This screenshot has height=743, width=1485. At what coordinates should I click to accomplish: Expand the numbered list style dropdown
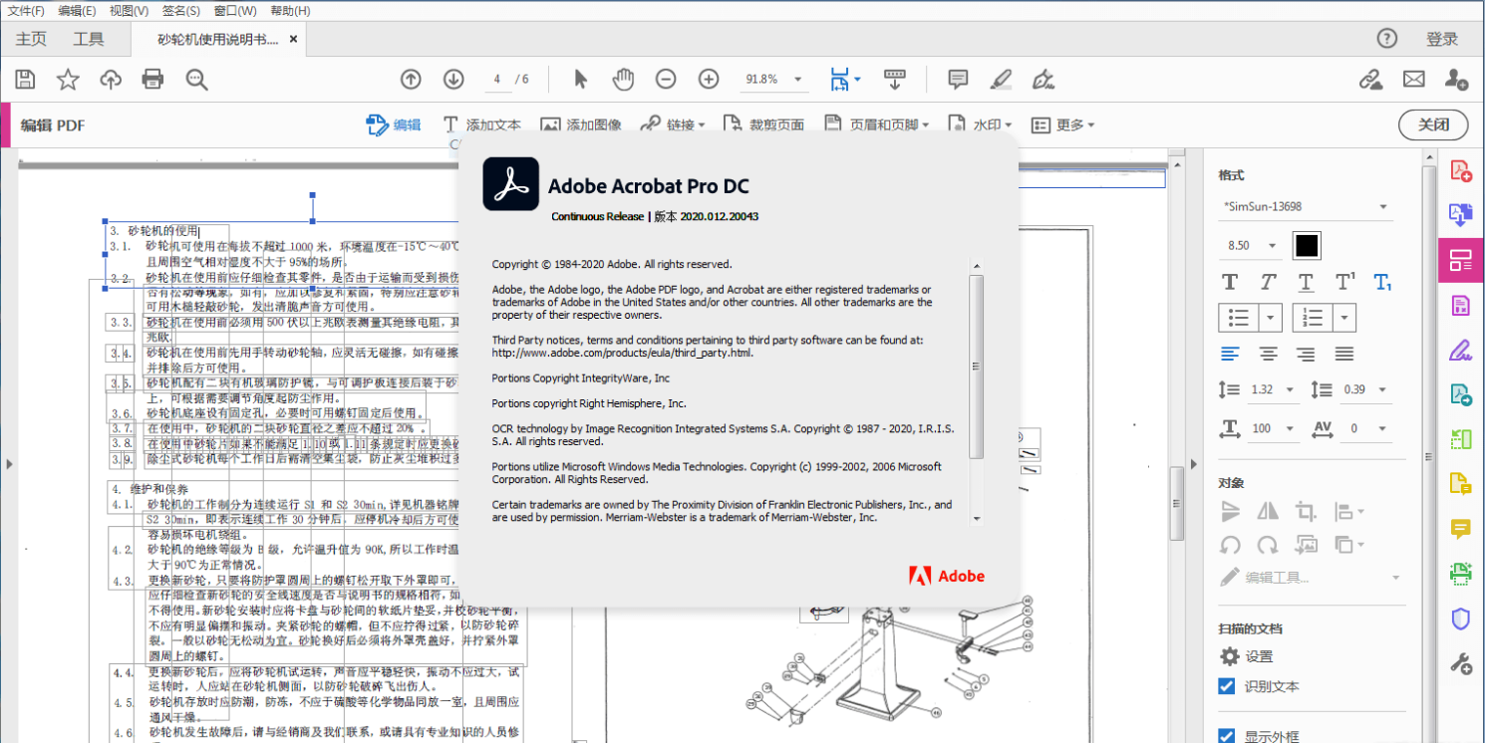click(x=1344, y=318)
